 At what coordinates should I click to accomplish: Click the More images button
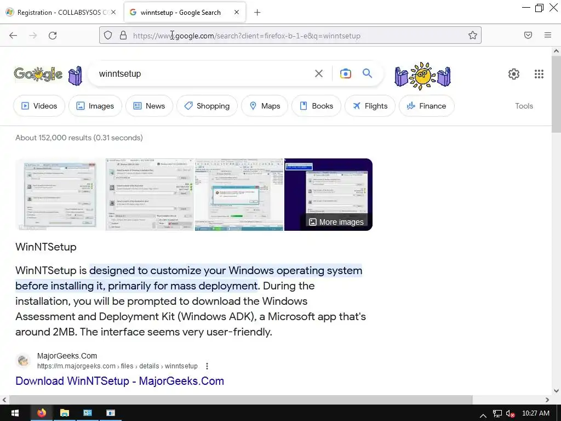coord(336,222)
